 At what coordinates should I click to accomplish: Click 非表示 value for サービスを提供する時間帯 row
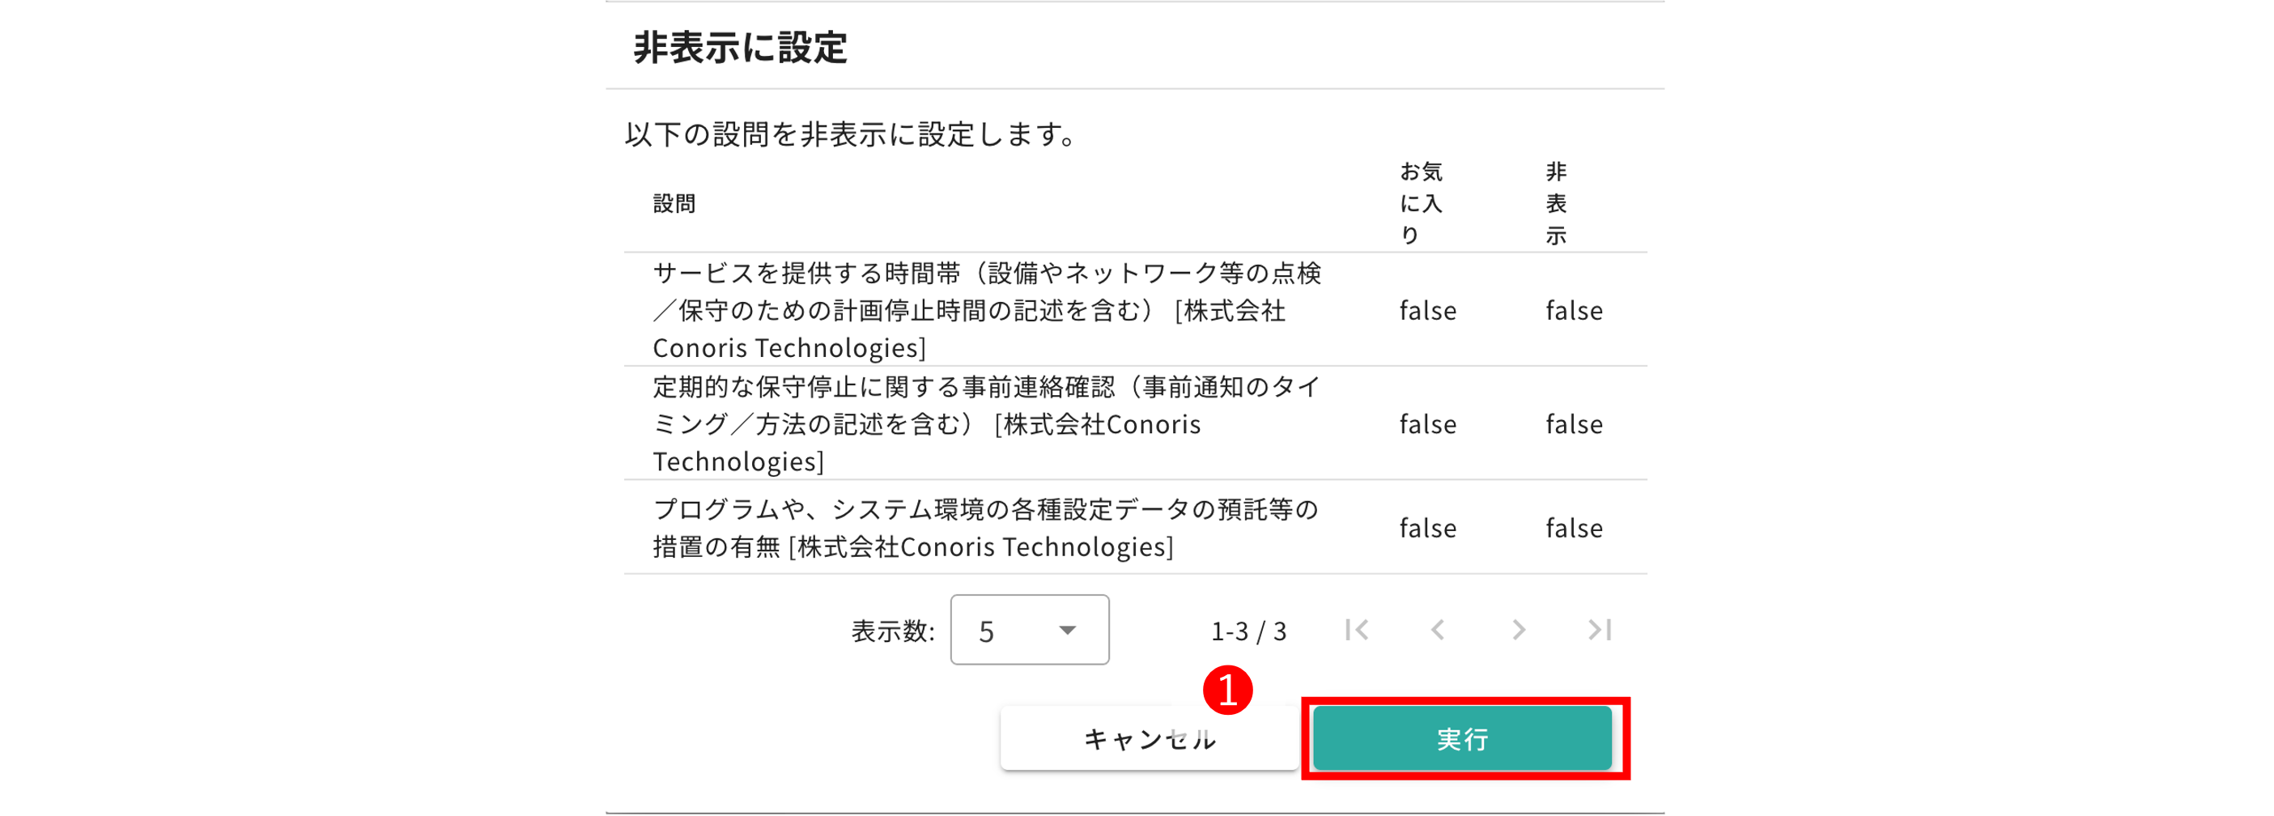tap(1573, 311)
